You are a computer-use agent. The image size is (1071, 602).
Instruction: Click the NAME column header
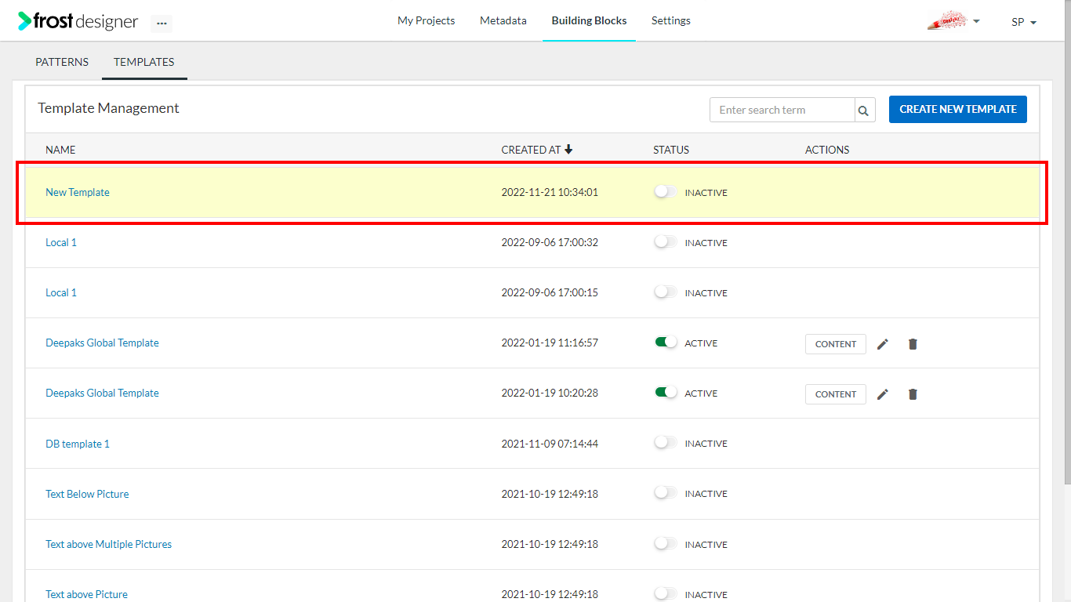point(60,150)
